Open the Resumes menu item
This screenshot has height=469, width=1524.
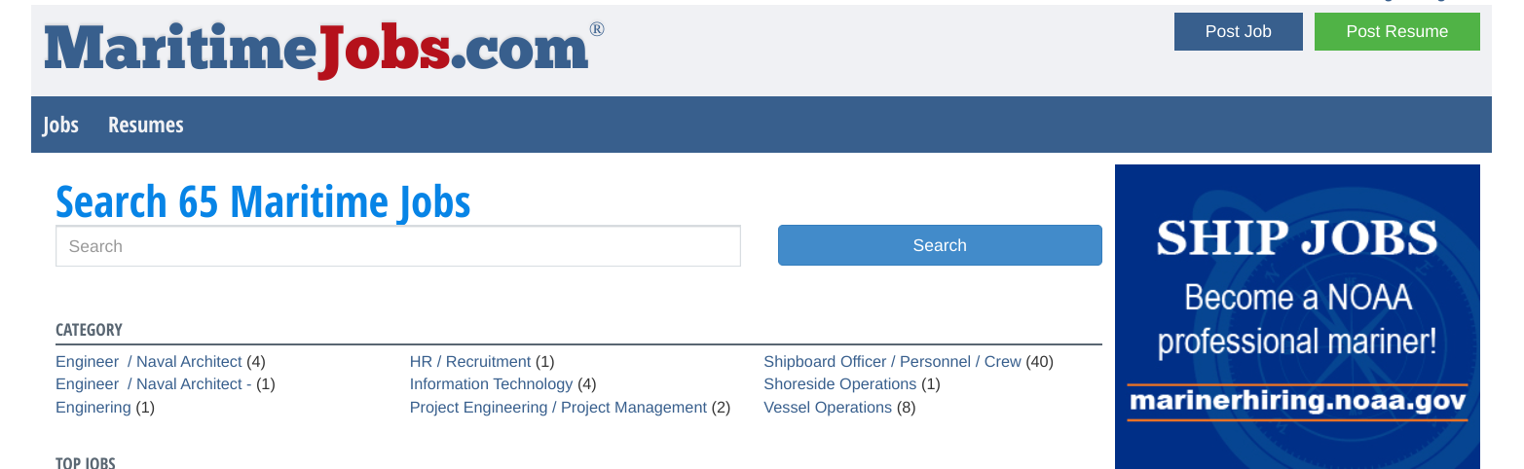click(146, 125)
